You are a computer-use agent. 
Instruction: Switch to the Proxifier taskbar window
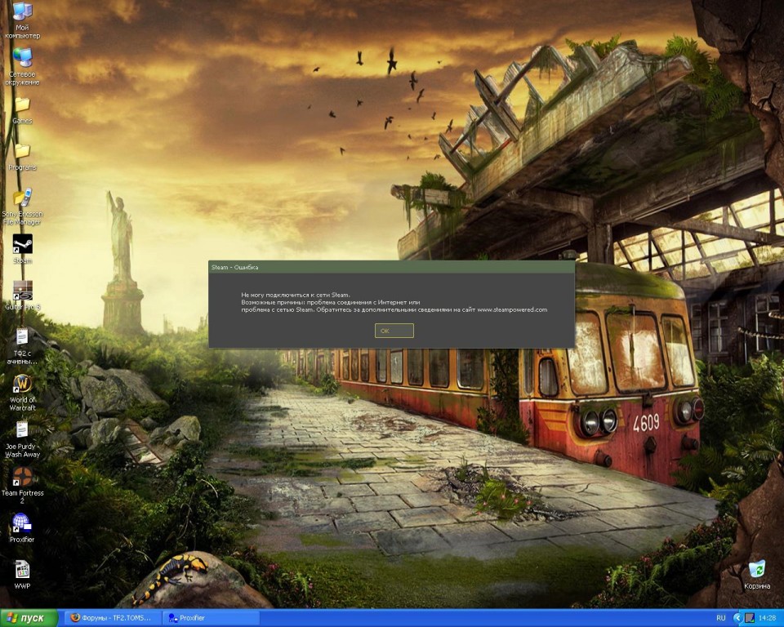point(210,618)
